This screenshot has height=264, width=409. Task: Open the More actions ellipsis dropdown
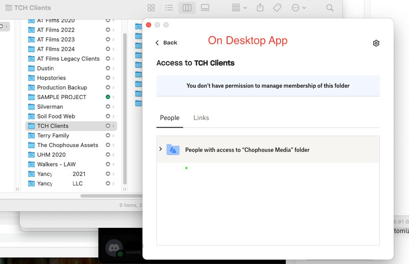tap(299, 8)
